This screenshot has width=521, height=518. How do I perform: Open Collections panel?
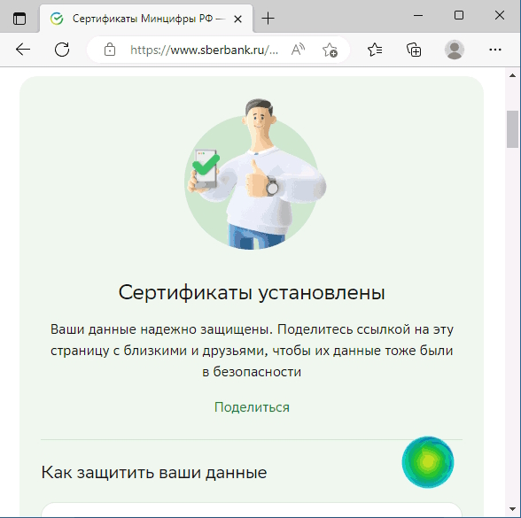(x=414, y=50)
